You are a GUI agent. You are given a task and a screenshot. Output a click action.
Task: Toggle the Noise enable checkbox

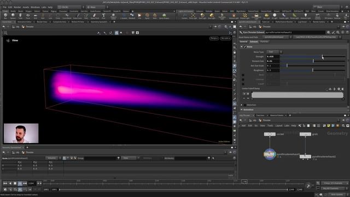click(245, 47)
